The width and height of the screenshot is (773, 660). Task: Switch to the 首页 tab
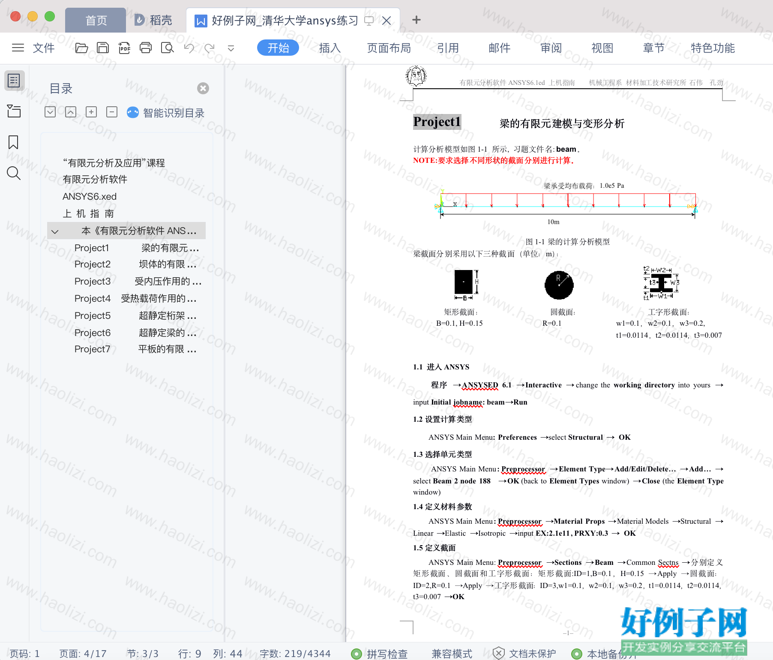click(96, 20)
